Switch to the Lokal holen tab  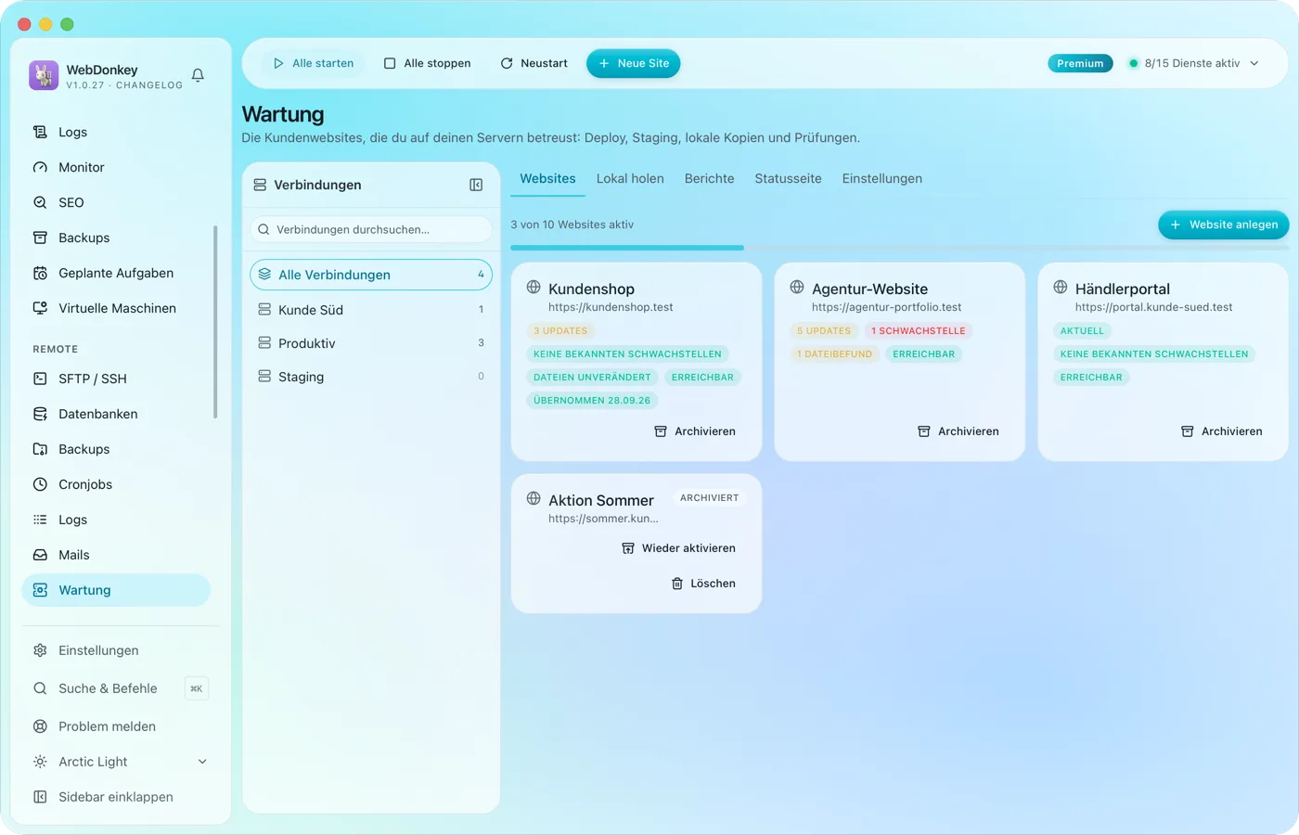pos(630,179)
